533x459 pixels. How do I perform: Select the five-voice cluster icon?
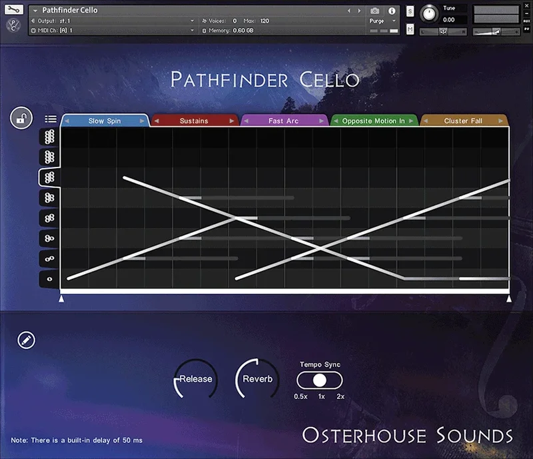49,197
